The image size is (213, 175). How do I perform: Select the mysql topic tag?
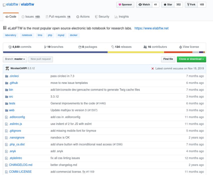tap(61, 35)
